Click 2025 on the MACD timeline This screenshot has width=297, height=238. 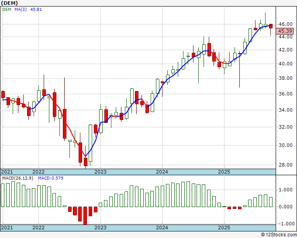(224, 228)
